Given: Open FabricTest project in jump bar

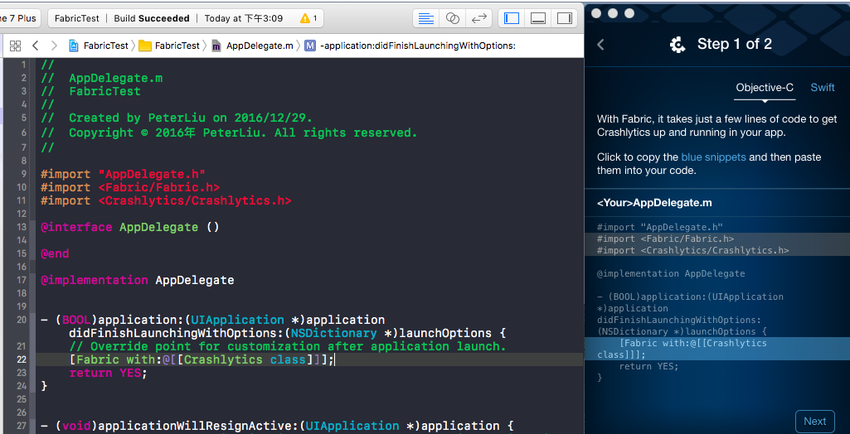Looking at the screenshot, I should pos(98,46).
